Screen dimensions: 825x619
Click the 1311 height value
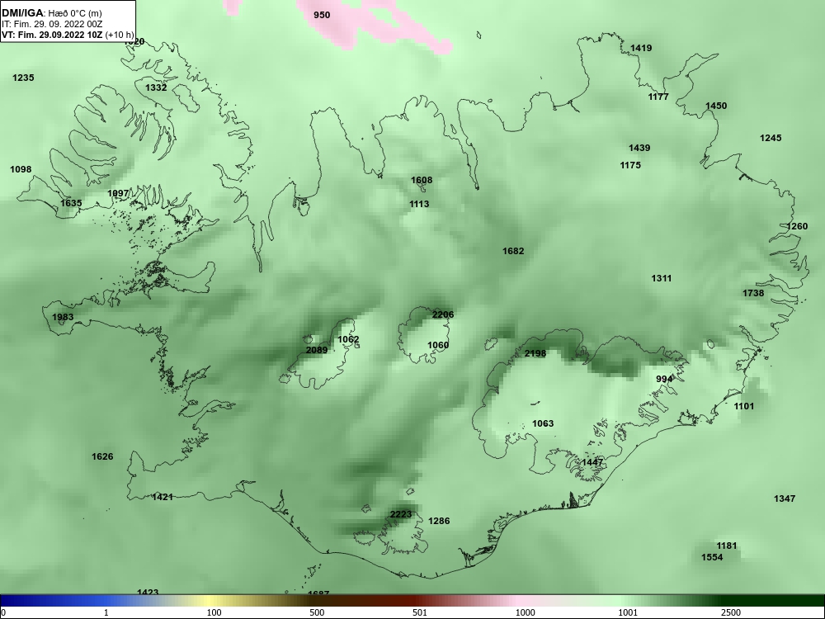click(x=662, y=278)
